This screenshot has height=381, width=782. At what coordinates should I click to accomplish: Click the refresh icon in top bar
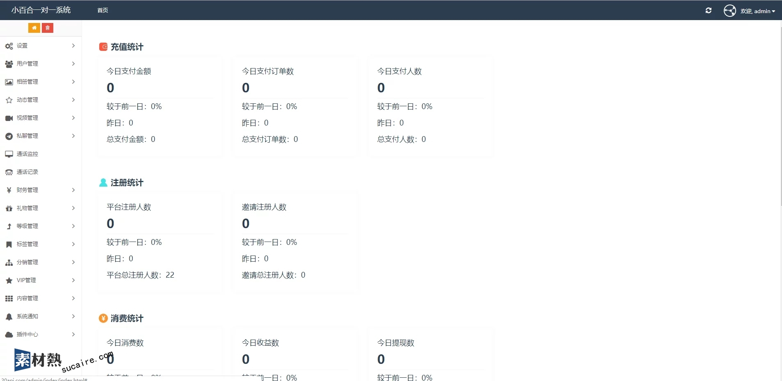click(x=709, y=11)
